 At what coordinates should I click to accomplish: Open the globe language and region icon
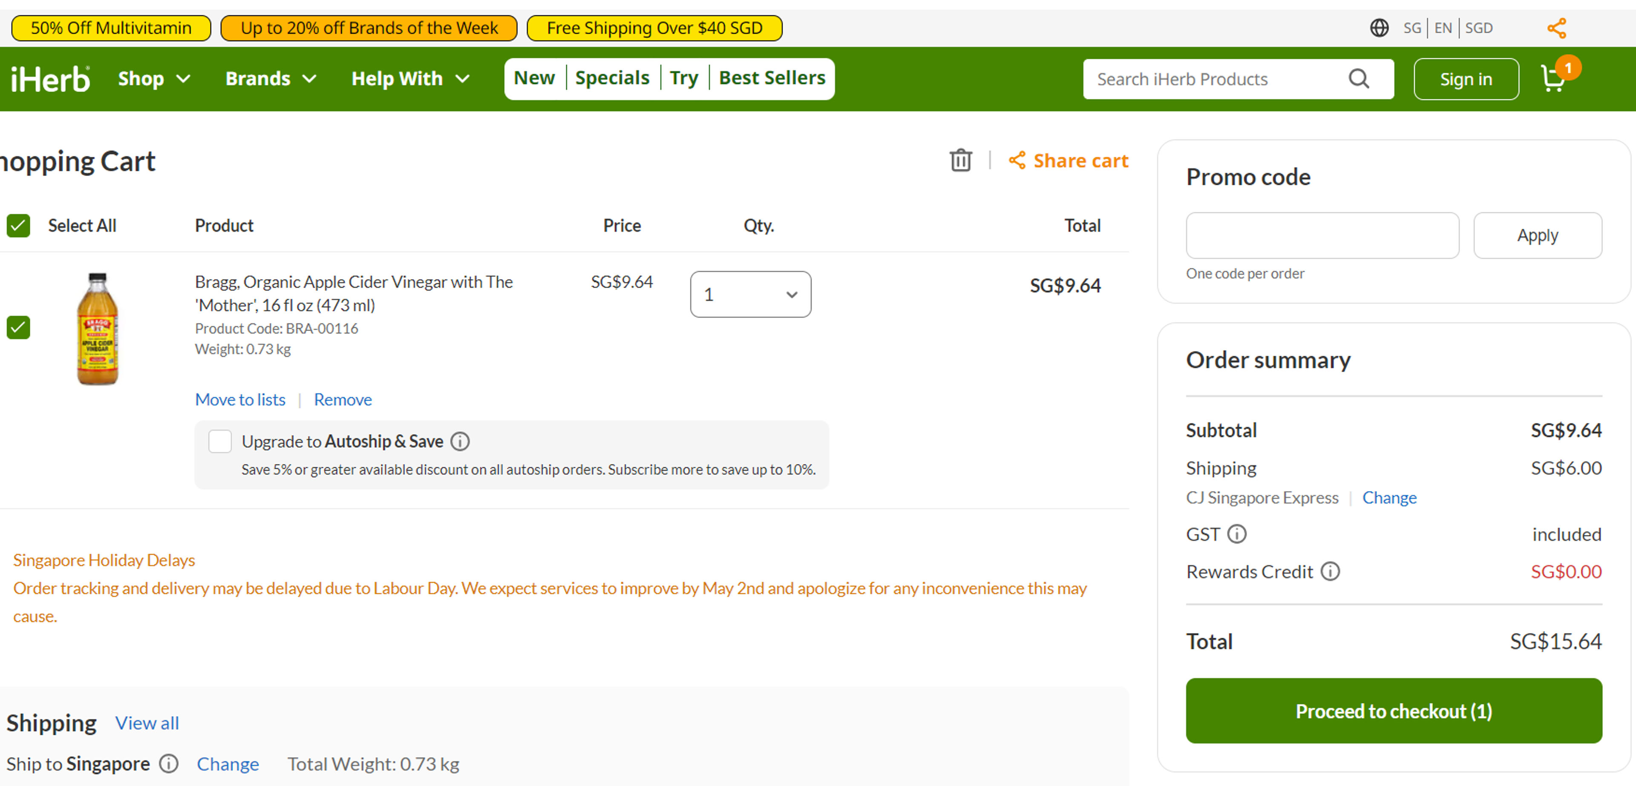pos(1379,28)
